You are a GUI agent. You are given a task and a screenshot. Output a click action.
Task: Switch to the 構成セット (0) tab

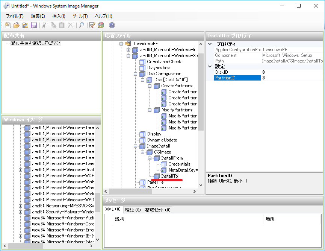click(x=158, y=210)
